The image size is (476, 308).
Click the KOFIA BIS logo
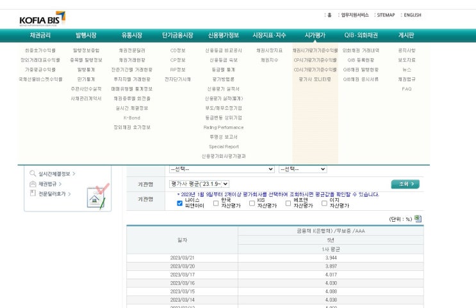(x=42, y=19)
